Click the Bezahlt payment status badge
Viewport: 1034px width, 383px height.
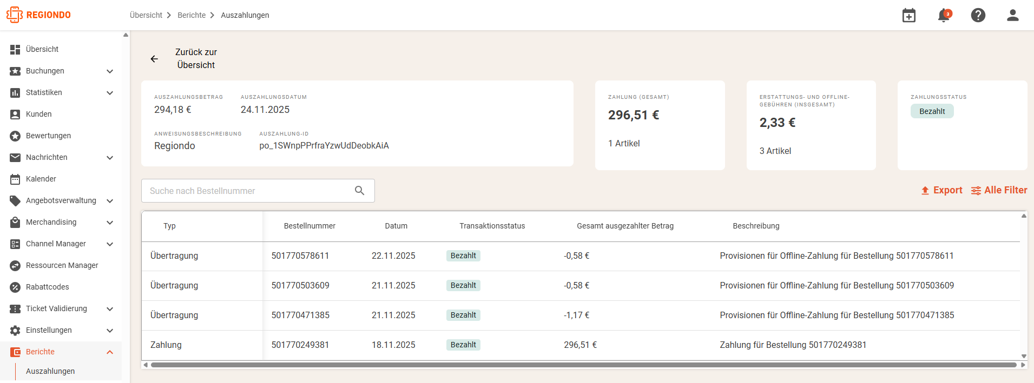tap(932, 111)
